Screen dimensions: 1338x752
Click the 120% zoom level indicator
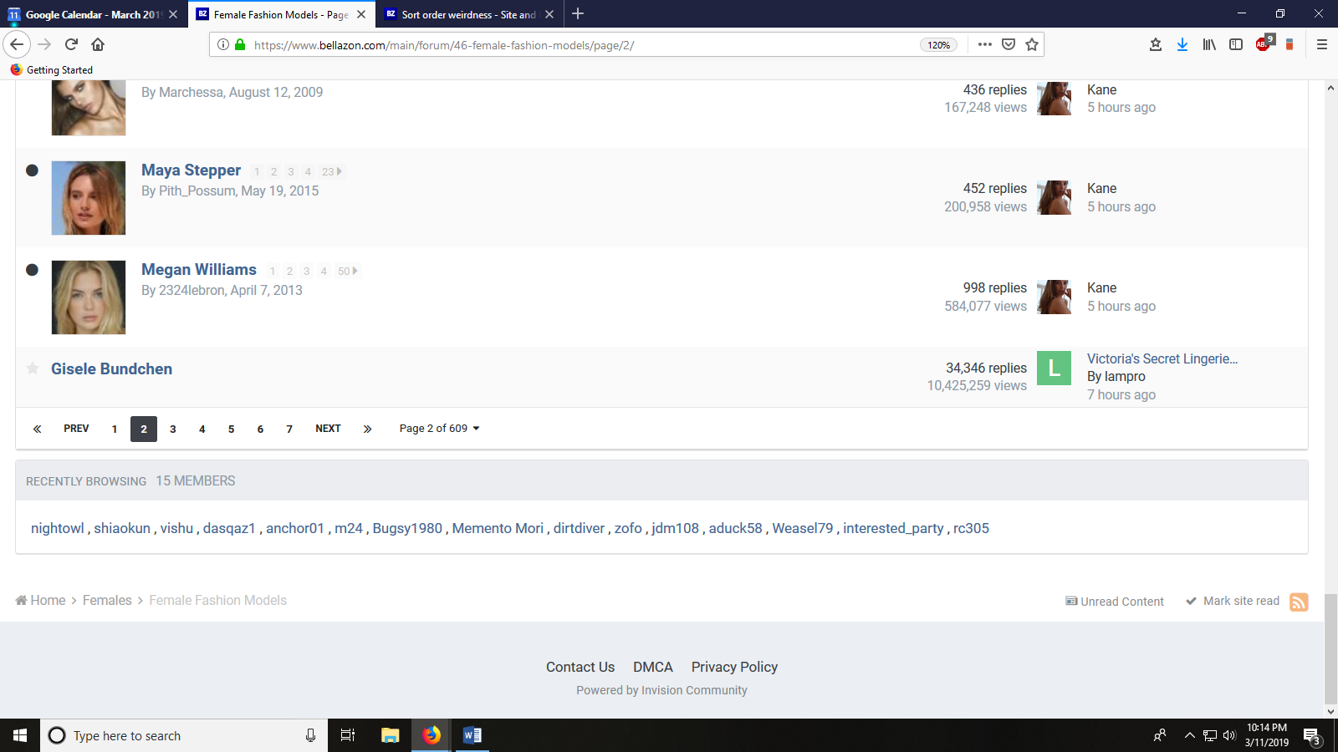938,45
